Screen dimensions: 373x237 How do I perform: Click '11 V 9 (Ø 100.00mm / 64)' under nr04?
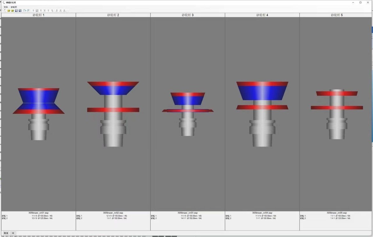coord(266,216)
